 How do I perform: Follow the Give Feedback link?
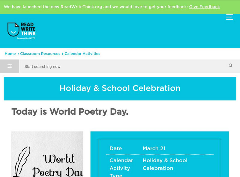(x=204, y=7)
